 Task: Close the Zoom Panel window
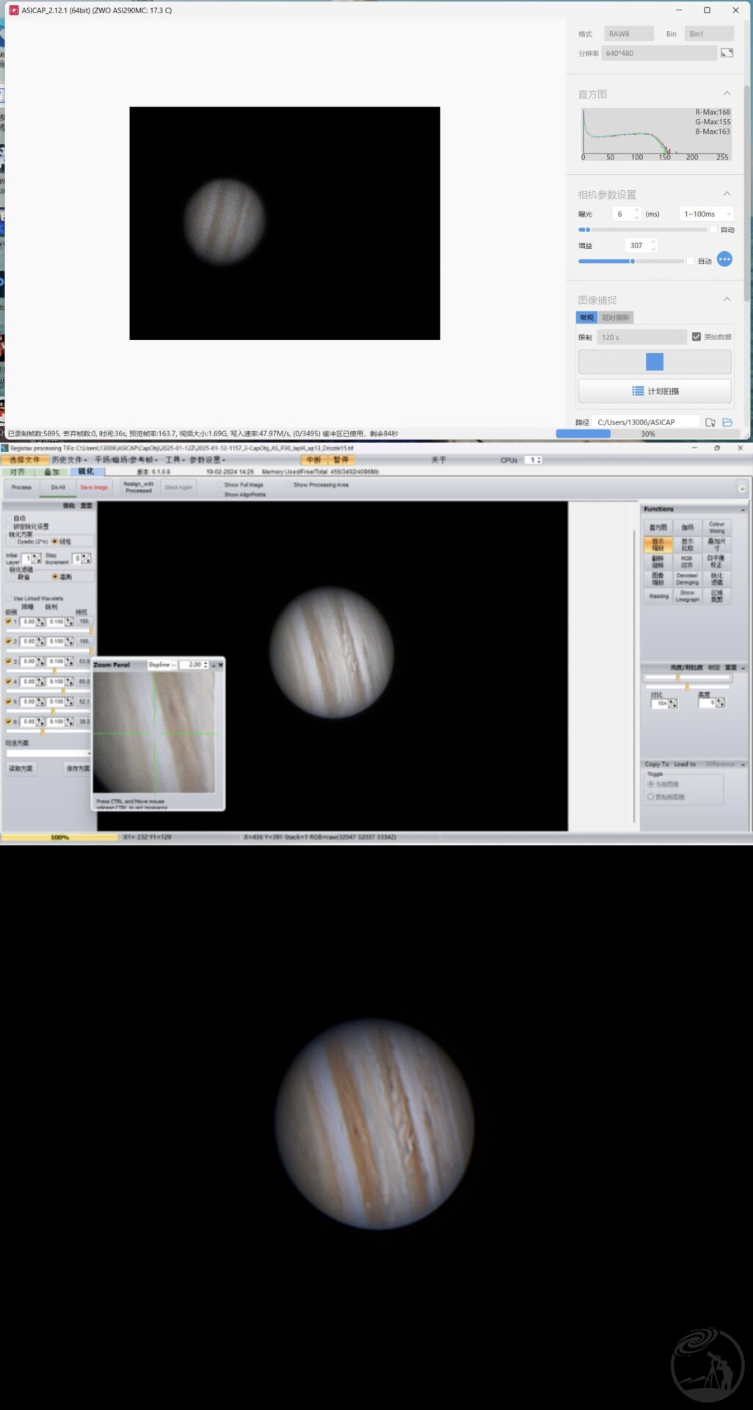click(220, 665)
